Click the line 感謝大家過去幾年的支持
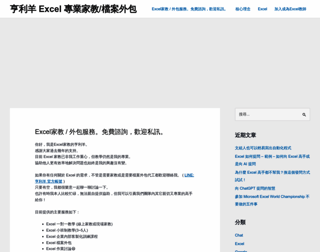The image size is (320, 252). click(x=57, y=151)
